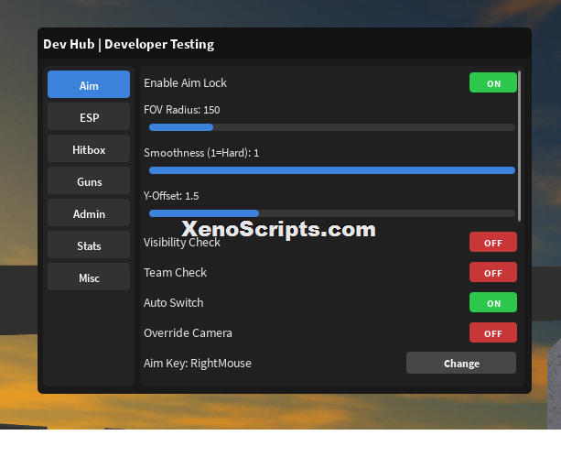Disable the Auto Switch toggle
The image size is (561, 457).
pos(493,302)
